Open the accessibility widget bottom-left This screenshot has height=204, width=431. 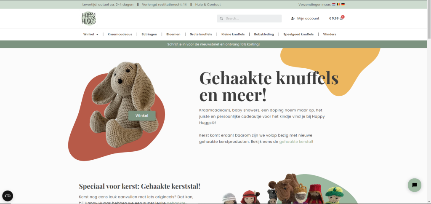tap(8, 196)
